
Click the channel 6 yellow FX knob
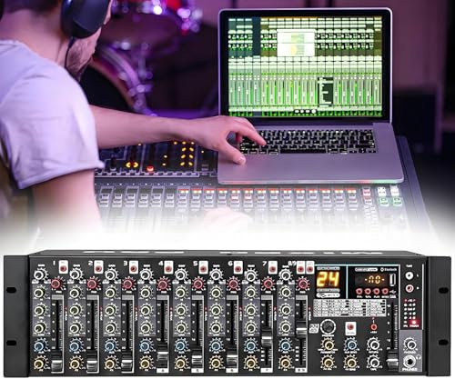tap(216, 363)
